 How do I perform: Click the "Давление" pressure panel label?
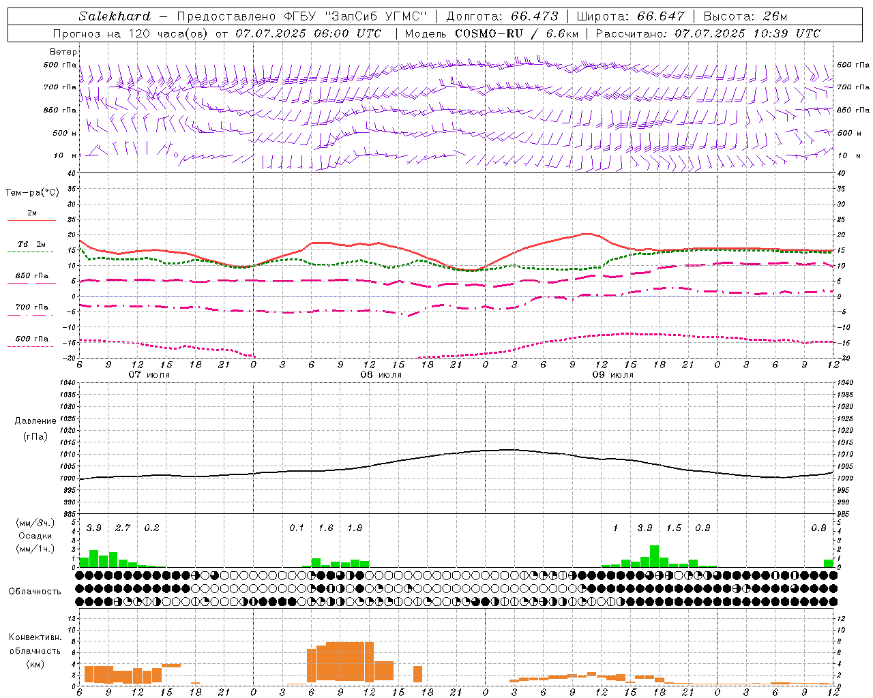(x=35, y=421)
